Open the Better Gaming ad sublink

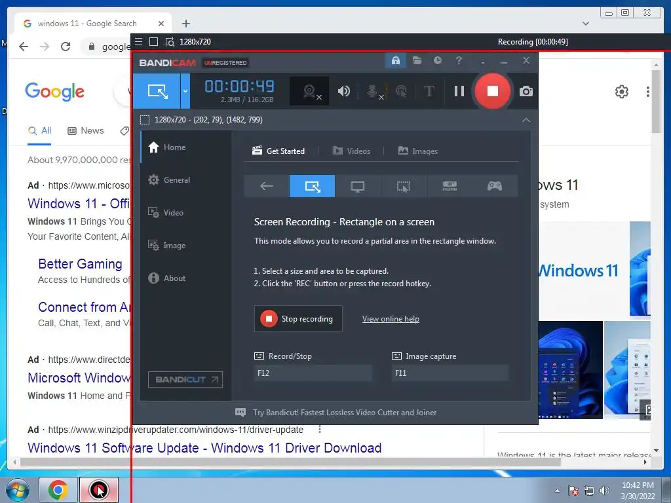click(80, 264)
